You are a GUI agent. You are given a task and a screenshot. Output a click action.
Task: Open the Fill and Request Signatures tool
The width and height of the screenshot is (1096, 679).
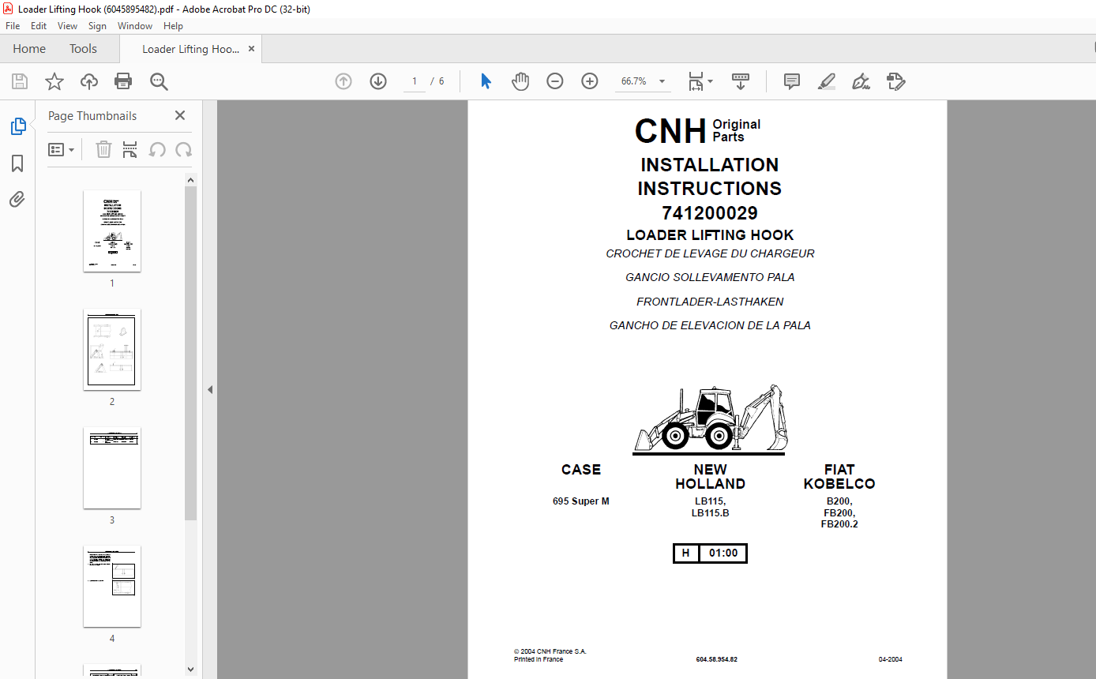tap(895, 81)
